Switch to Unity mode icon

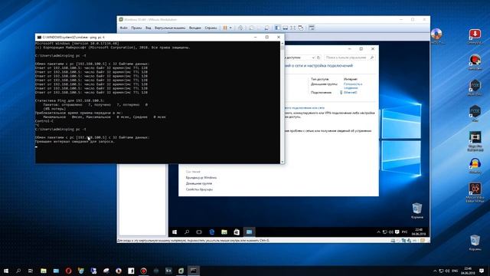click(x=301, y=28)
